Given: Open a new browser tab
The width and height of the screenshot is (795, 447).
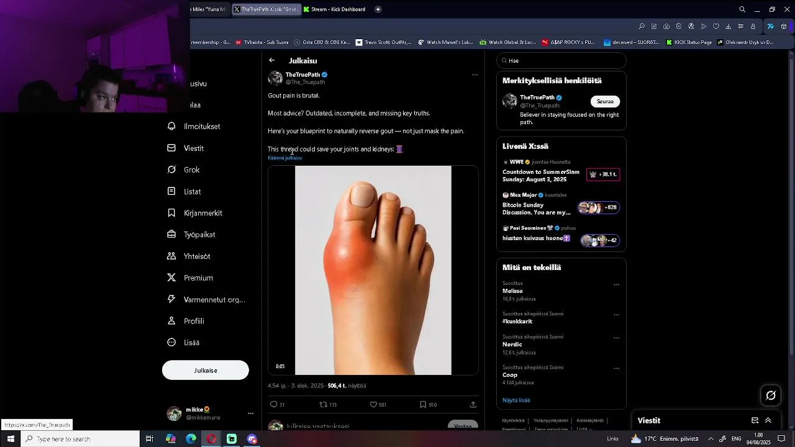Looking at the screenshot, I should coord(378,9).
